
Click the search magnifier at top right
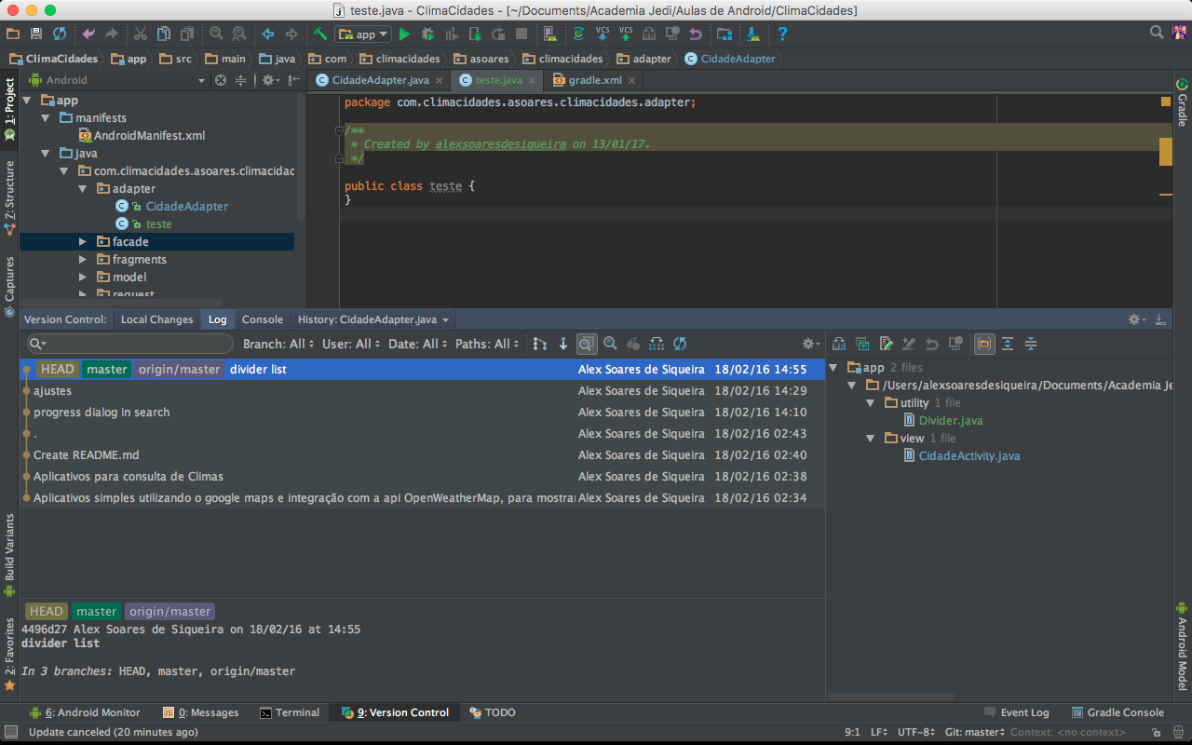[x=1157, y=34]
